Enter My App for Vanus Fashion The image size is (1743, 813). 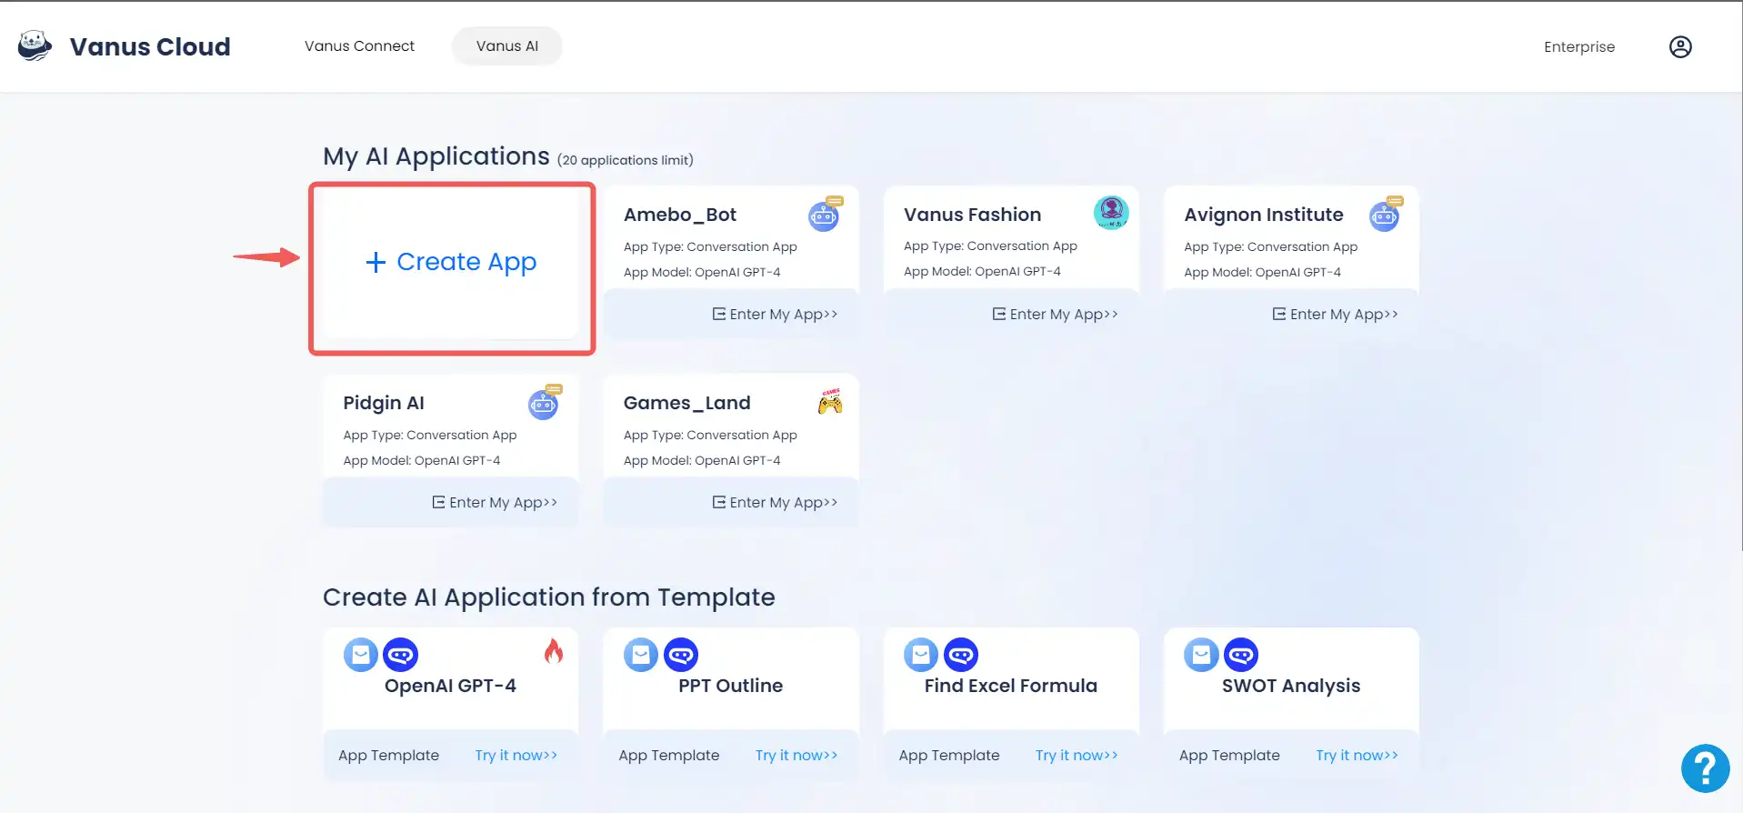(x=1055, y=314)
